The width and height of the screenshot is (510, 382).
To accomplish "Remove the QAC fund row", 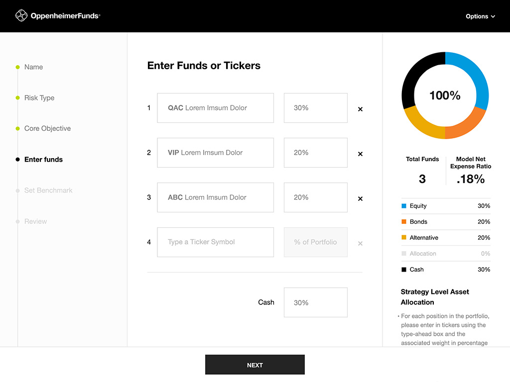I will (360, 109).
